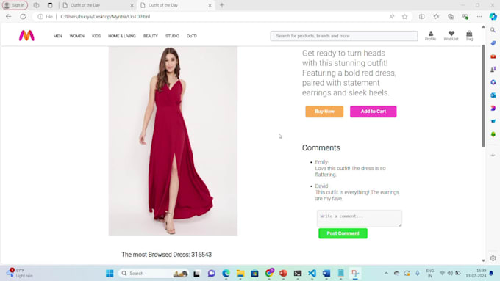Toggle split screen icon in toolbar
Image resolution: width=500 pixels, height=281 pixels.
point(421,17)
